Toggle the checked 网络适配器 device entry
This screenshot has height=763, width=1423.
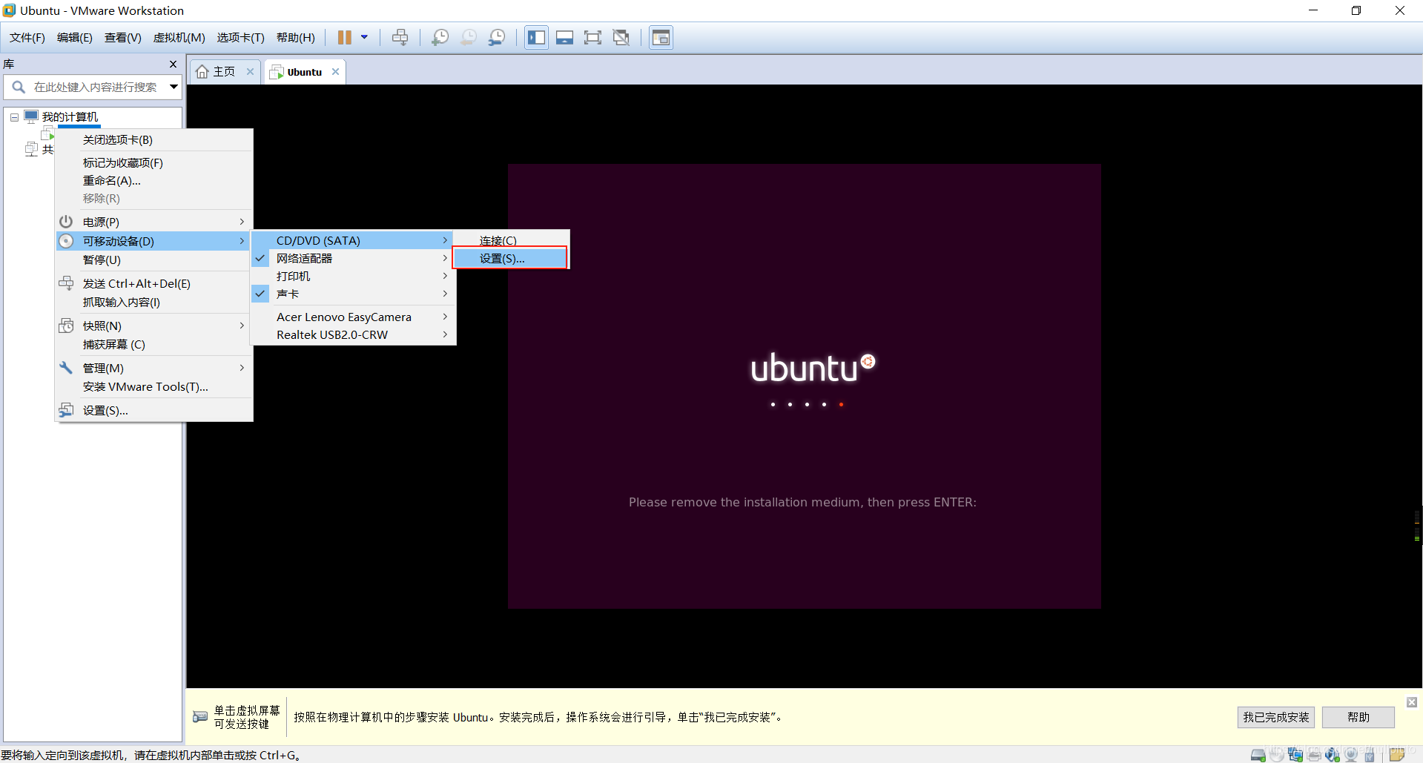click(x=353, y=258)
